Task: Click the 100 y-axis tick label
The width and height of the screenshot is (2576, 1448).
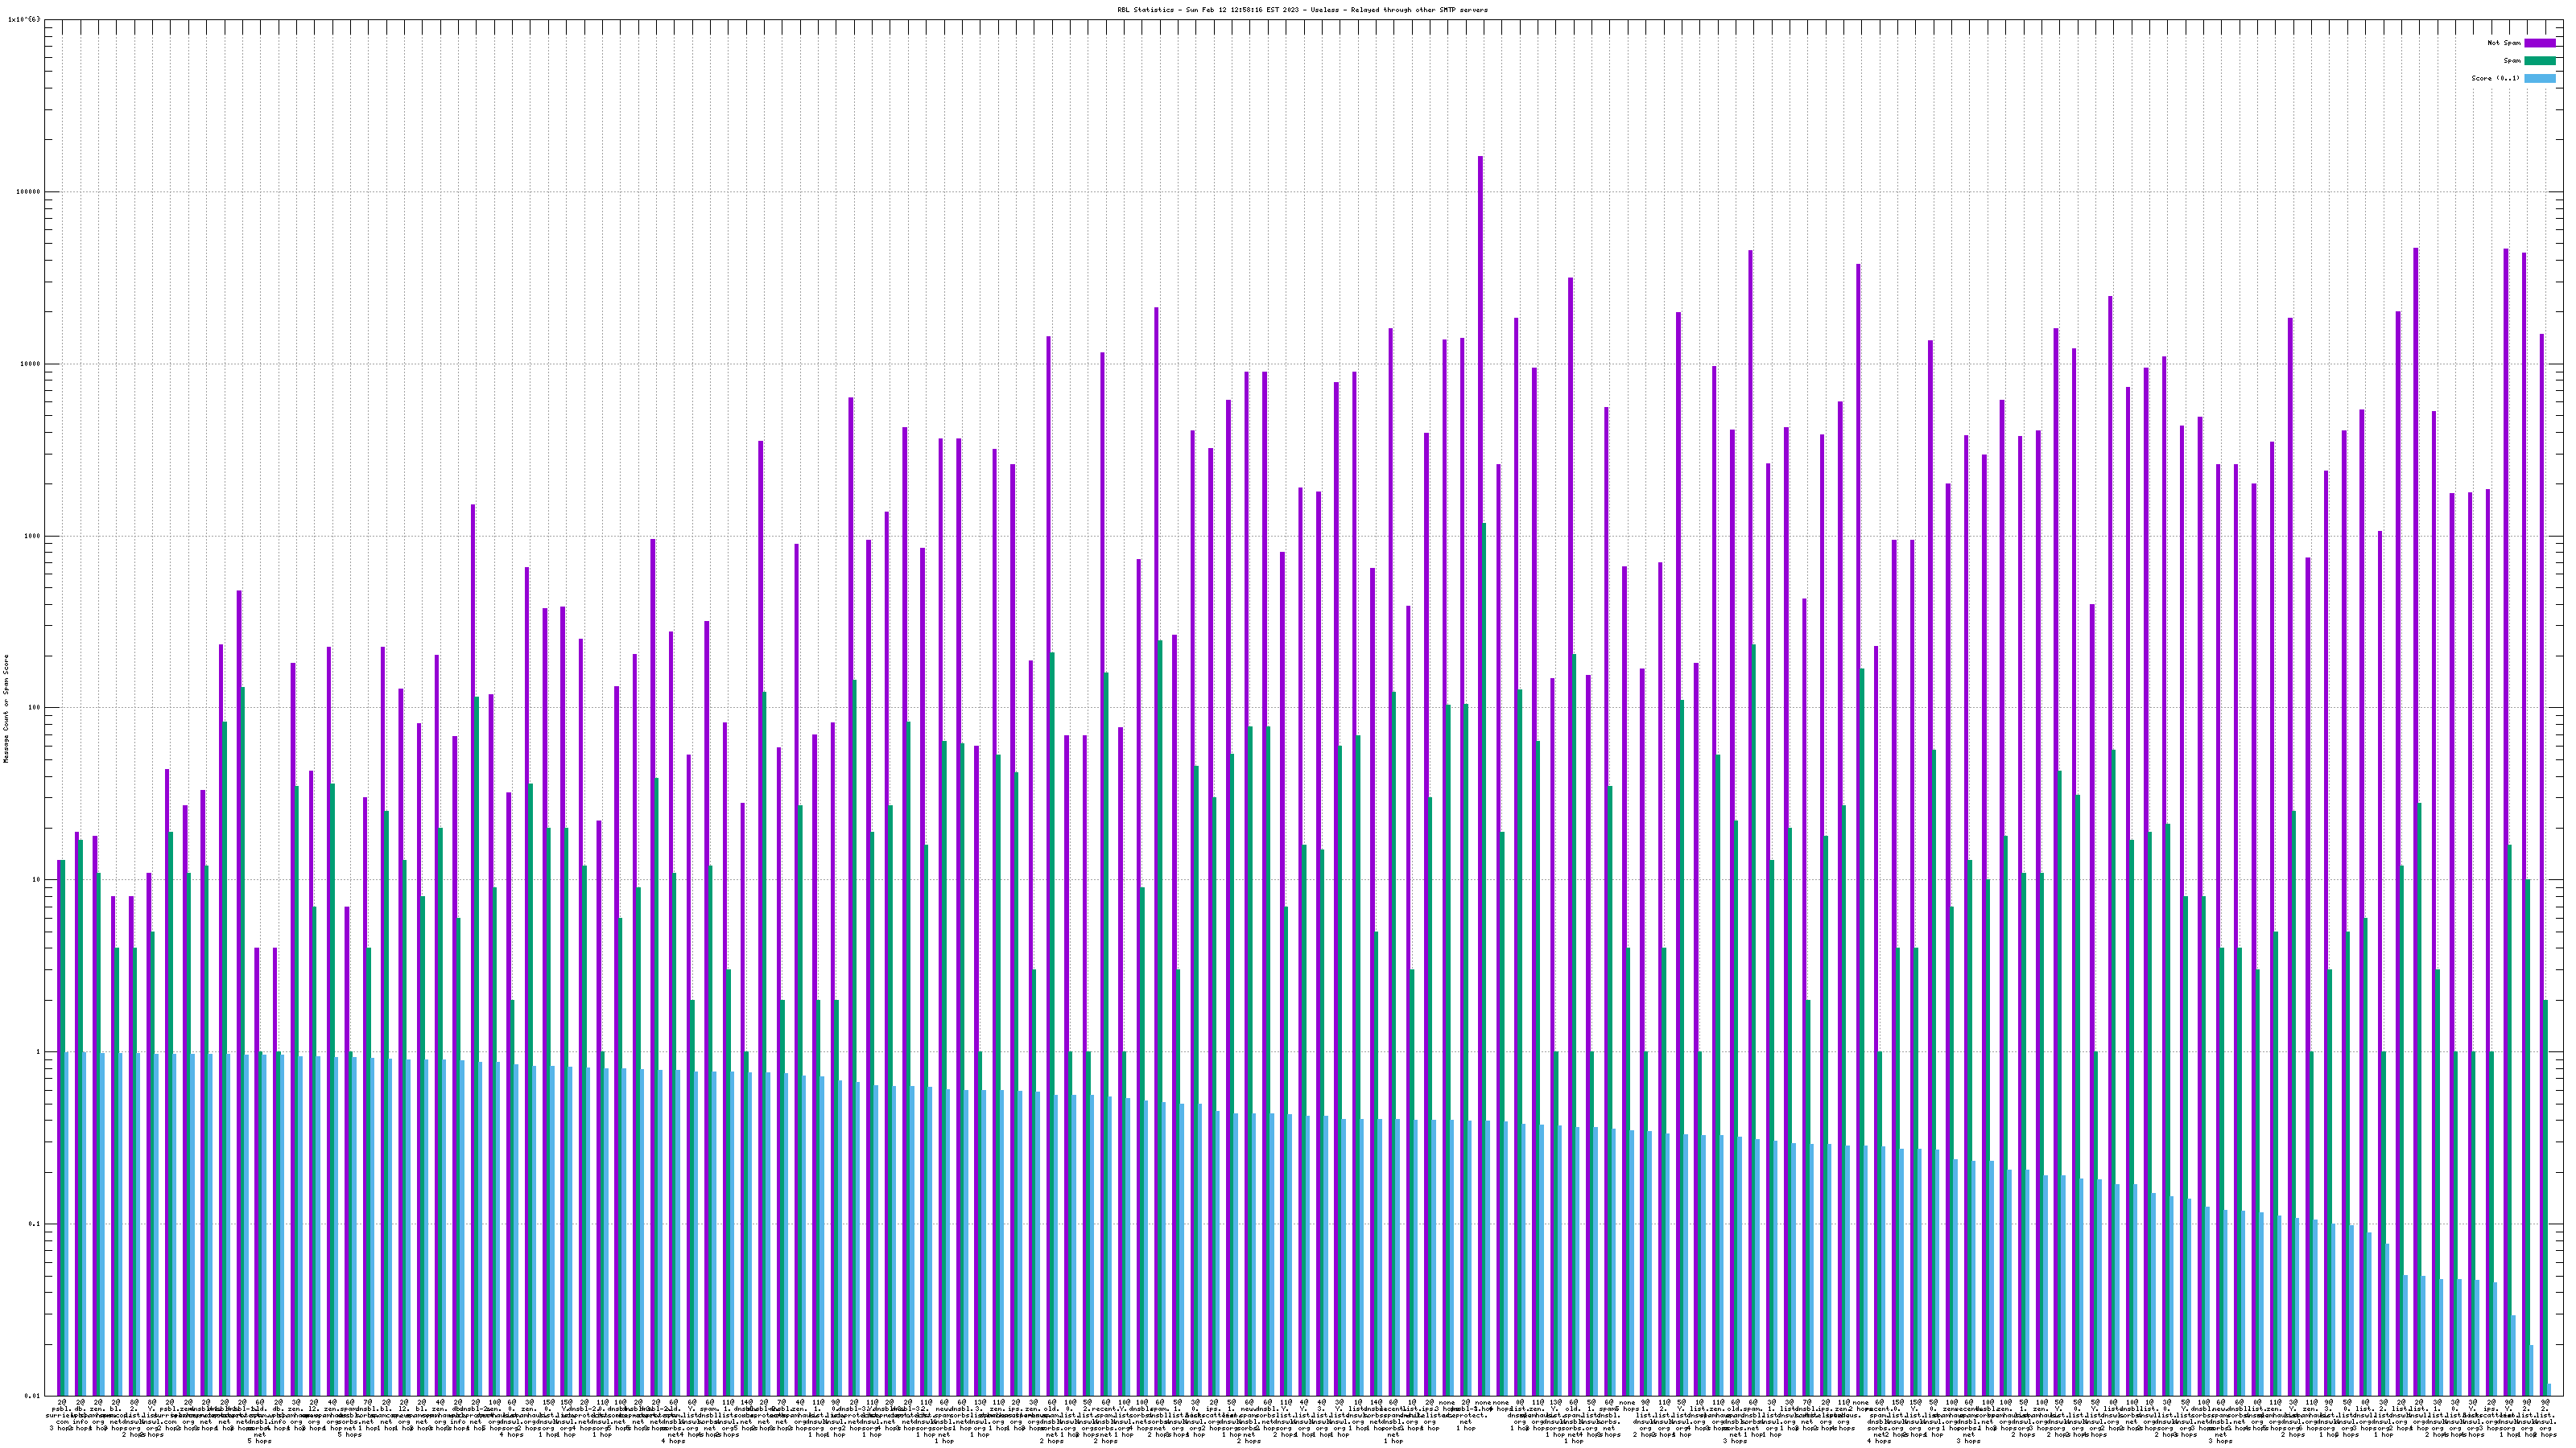Action: pyautogui.click(x=35, y=708)
